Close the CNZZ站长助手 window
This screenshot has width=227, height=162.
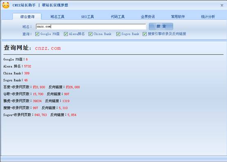click(x=222, y=5)
